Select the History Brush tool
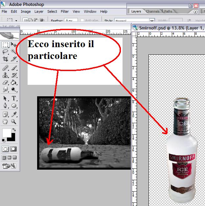Screen dimensions: 205x206 click(x=13, y=75)
